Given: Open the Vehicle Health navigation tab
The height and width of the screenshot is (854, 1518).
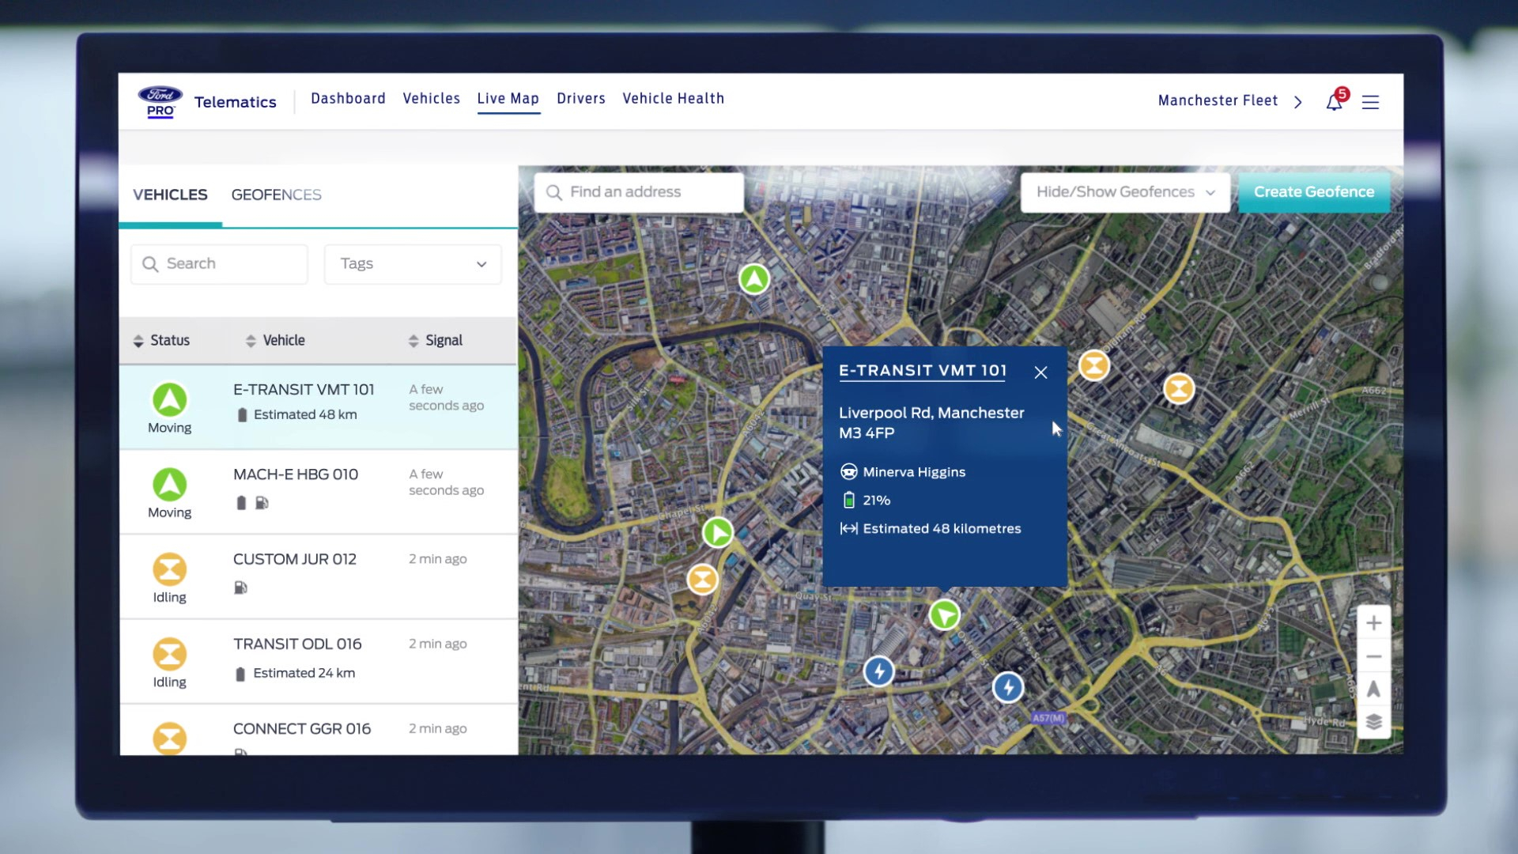Looking at the screenshot, I should (x=673, y=98).
